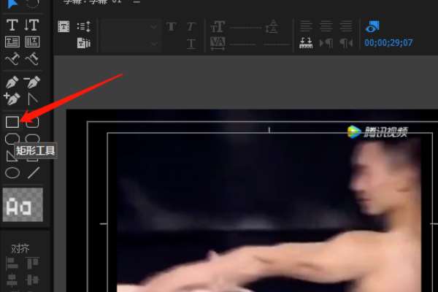
Task: Select the Line tool
Action: pos(34,173)
